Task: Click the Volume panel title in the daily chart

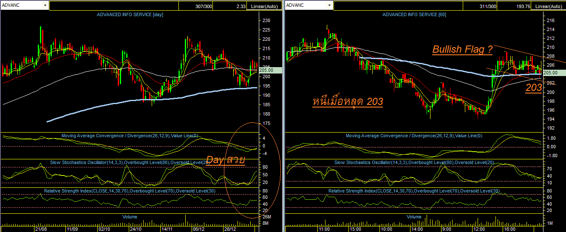Action: click(x=130, y=217)
